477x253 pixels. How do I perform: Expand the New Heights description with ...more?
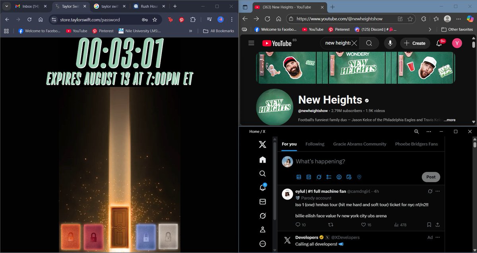(x=450, y=120)
